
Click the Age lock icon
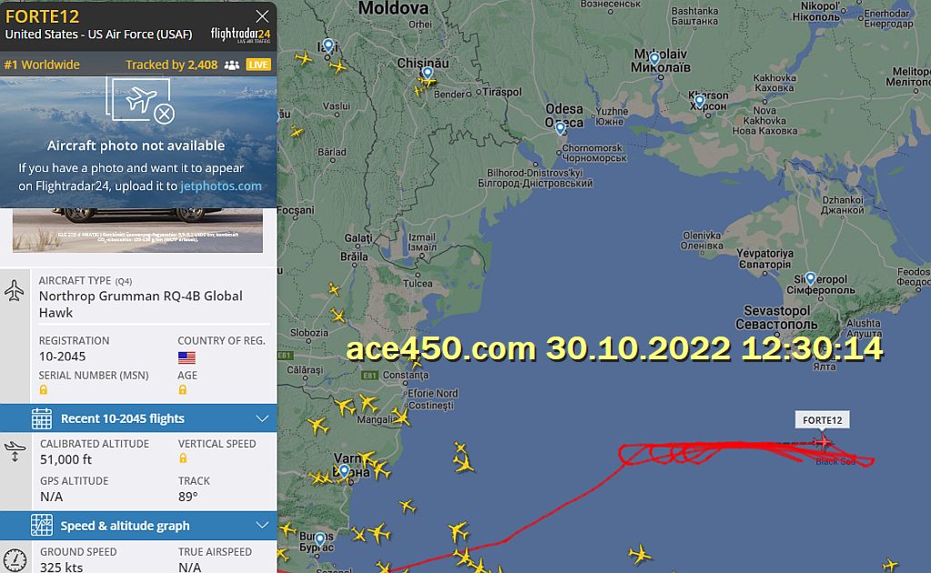tap(182, 390)
